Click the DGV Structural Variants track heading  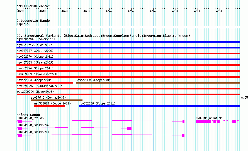tap(103, 36)
